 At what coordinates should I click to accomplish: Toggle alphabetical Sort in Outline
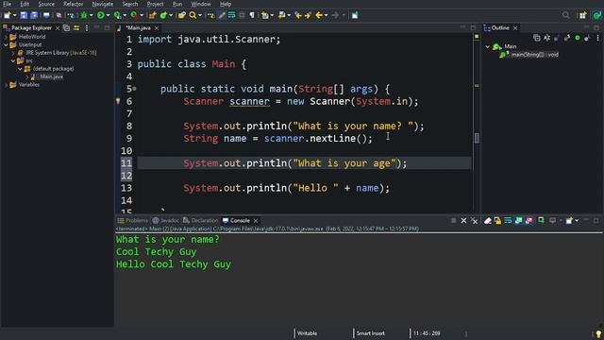546,38
